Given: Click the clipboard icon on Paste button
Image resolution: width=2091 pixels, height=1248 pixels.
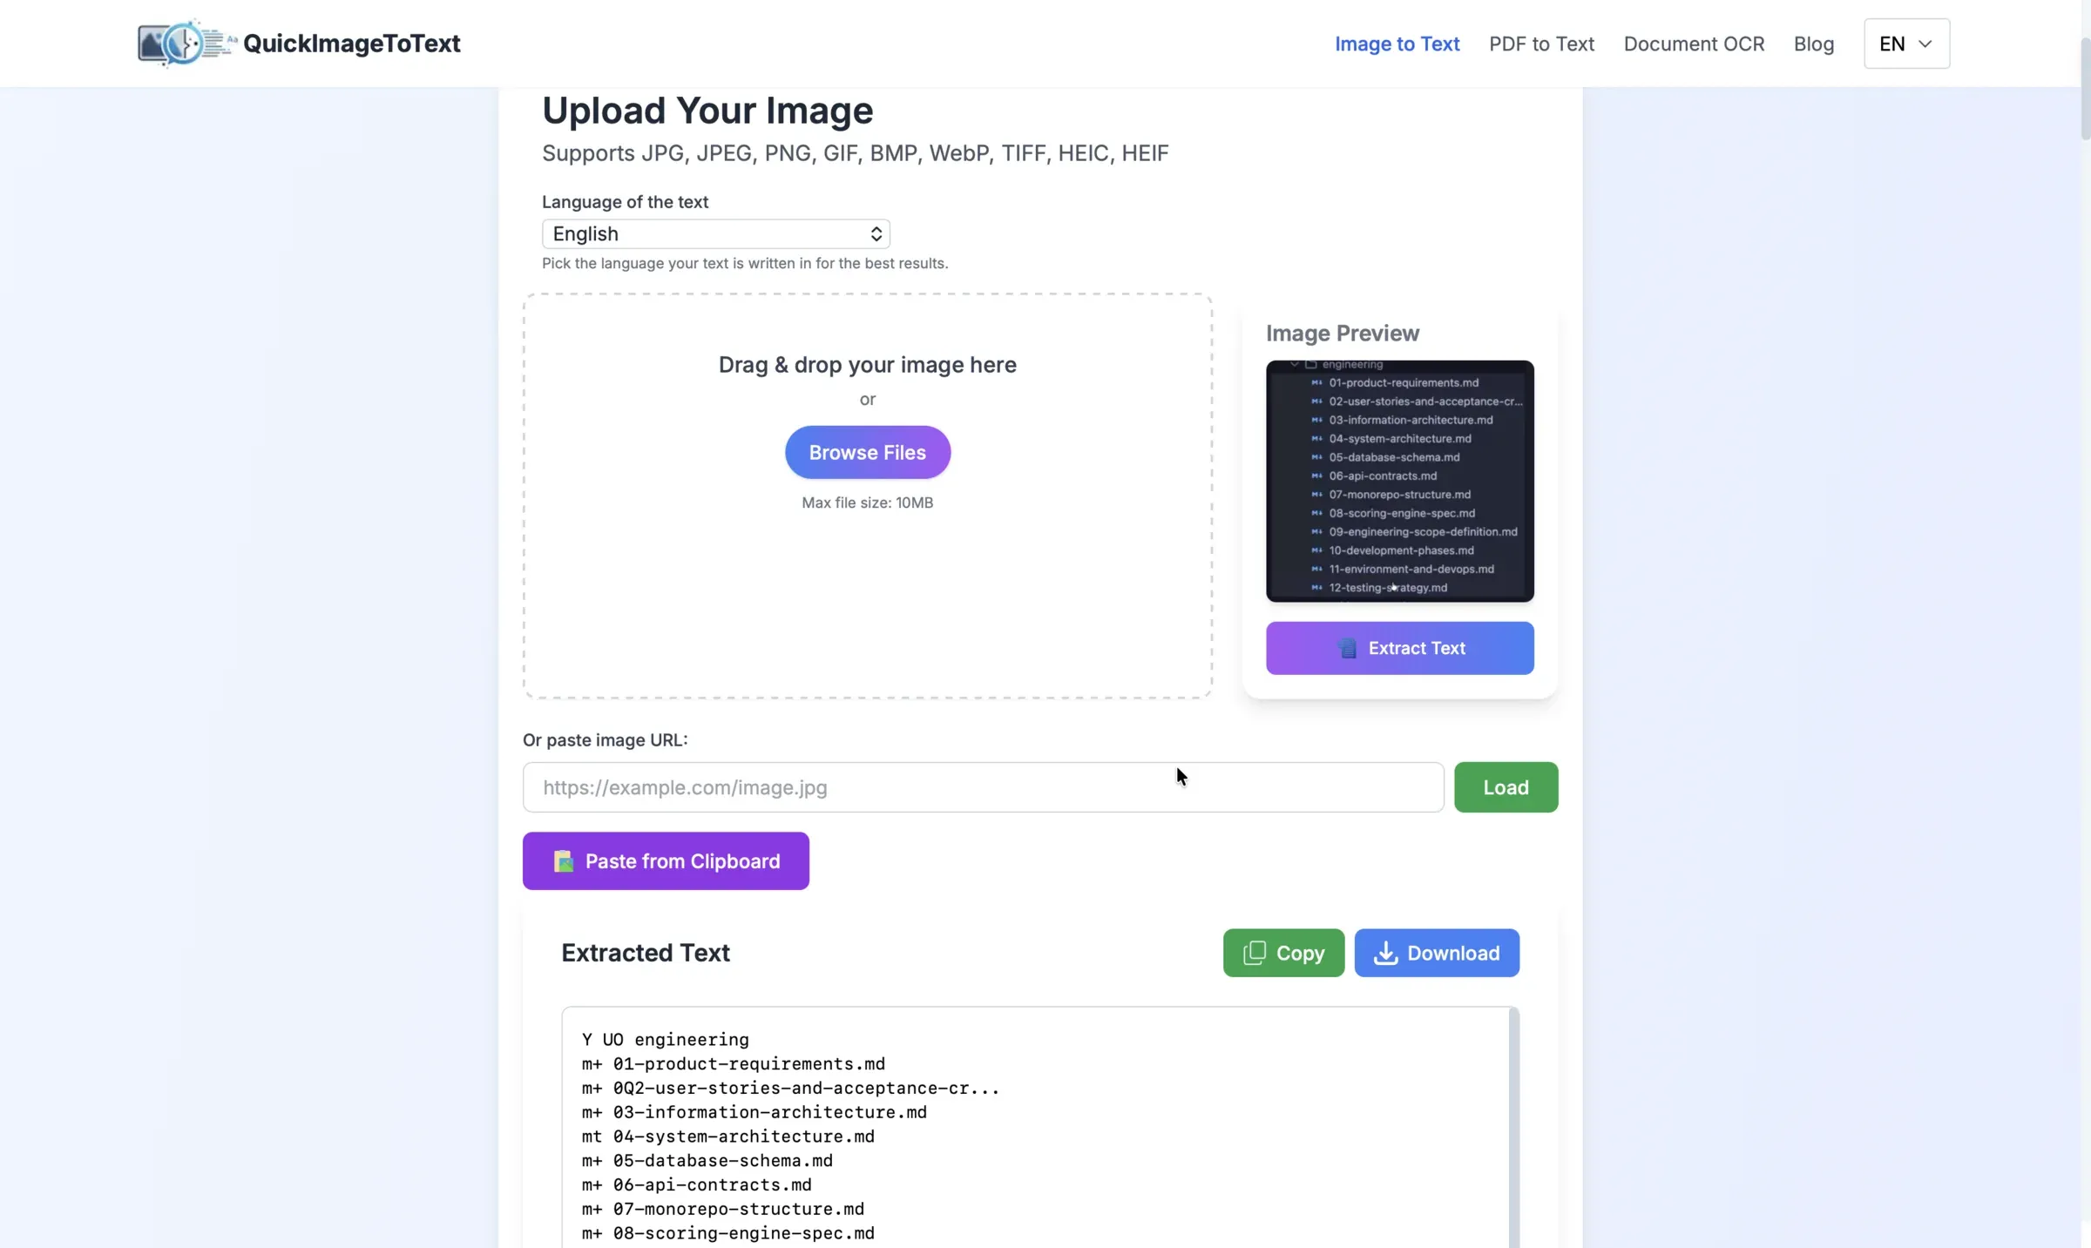Looking at the screenshot, I should (564, 860).
